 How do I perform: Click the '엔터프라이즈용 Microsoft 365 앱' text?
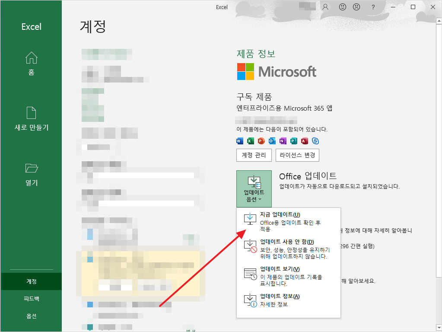click(x=284, y=109)
